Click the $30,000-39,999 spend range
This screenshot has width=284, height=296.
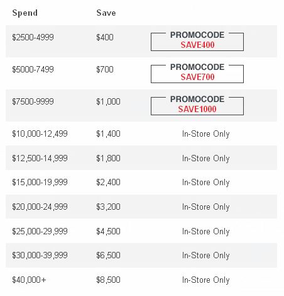tap(40, 255)
